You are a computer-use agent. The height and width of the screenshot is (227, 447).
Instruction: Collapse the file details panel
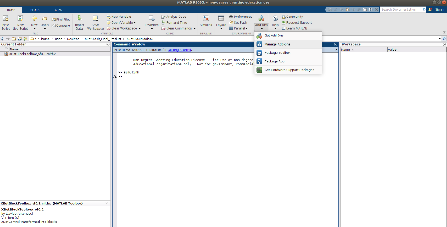tap(107, 203)
